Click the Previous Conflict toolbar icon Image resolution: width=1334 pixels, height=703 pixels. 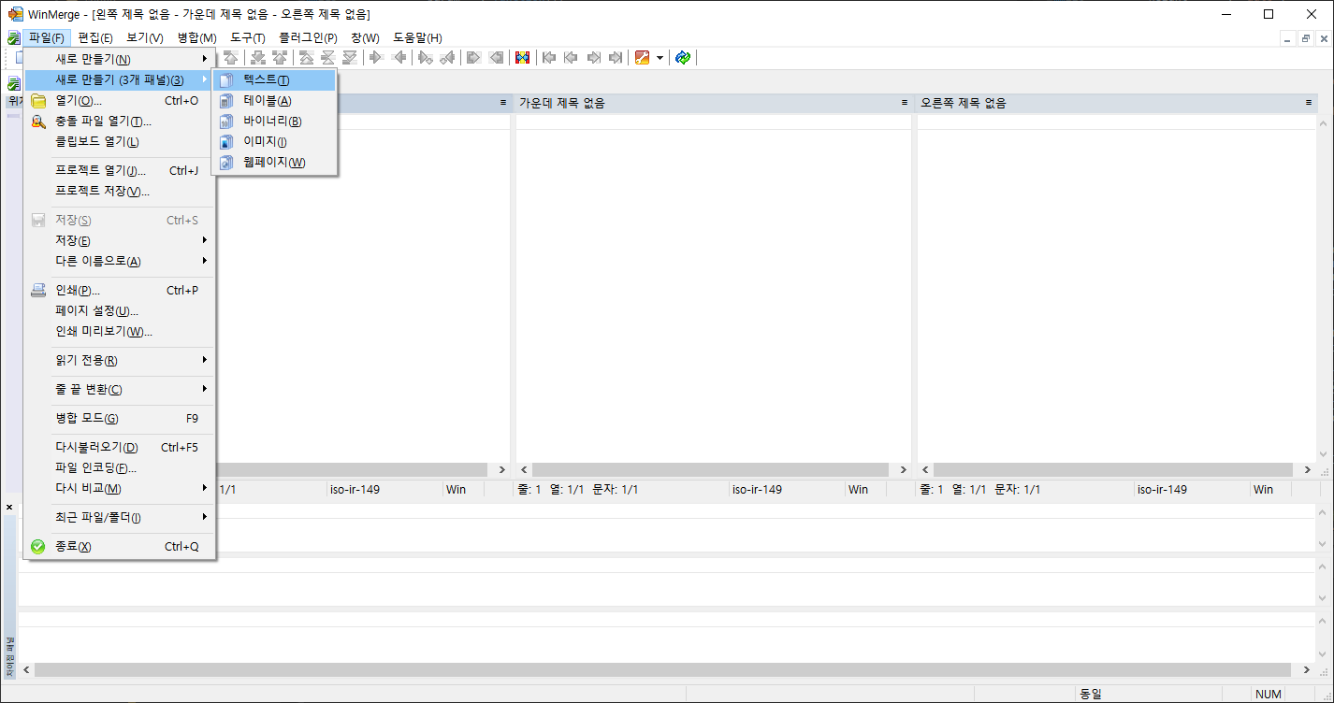(x=280, y=58)
